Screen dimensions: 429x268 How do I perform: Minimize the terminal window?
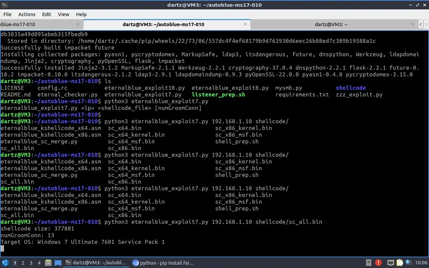[x=410, y=5]
